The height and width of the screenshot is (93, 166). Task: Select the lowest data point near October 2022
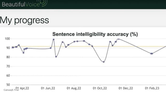[104, 62]
